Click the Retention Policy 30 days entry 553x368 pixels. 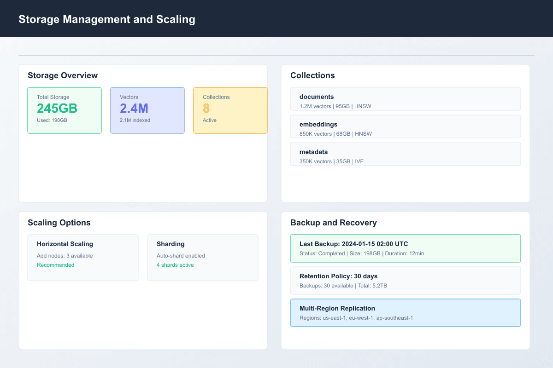coord(406,281)
